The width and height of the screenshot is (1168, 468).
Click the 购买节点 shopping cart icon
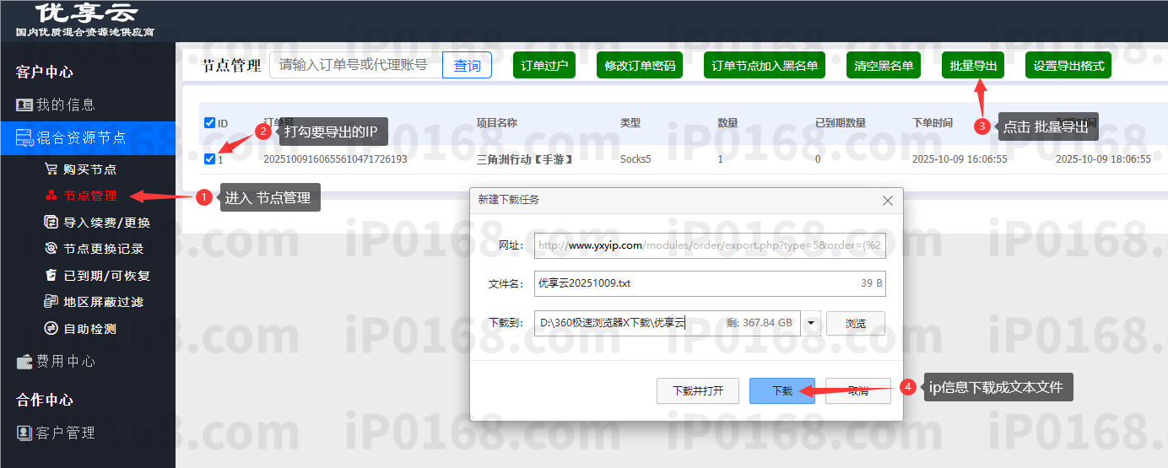(51, 169)
